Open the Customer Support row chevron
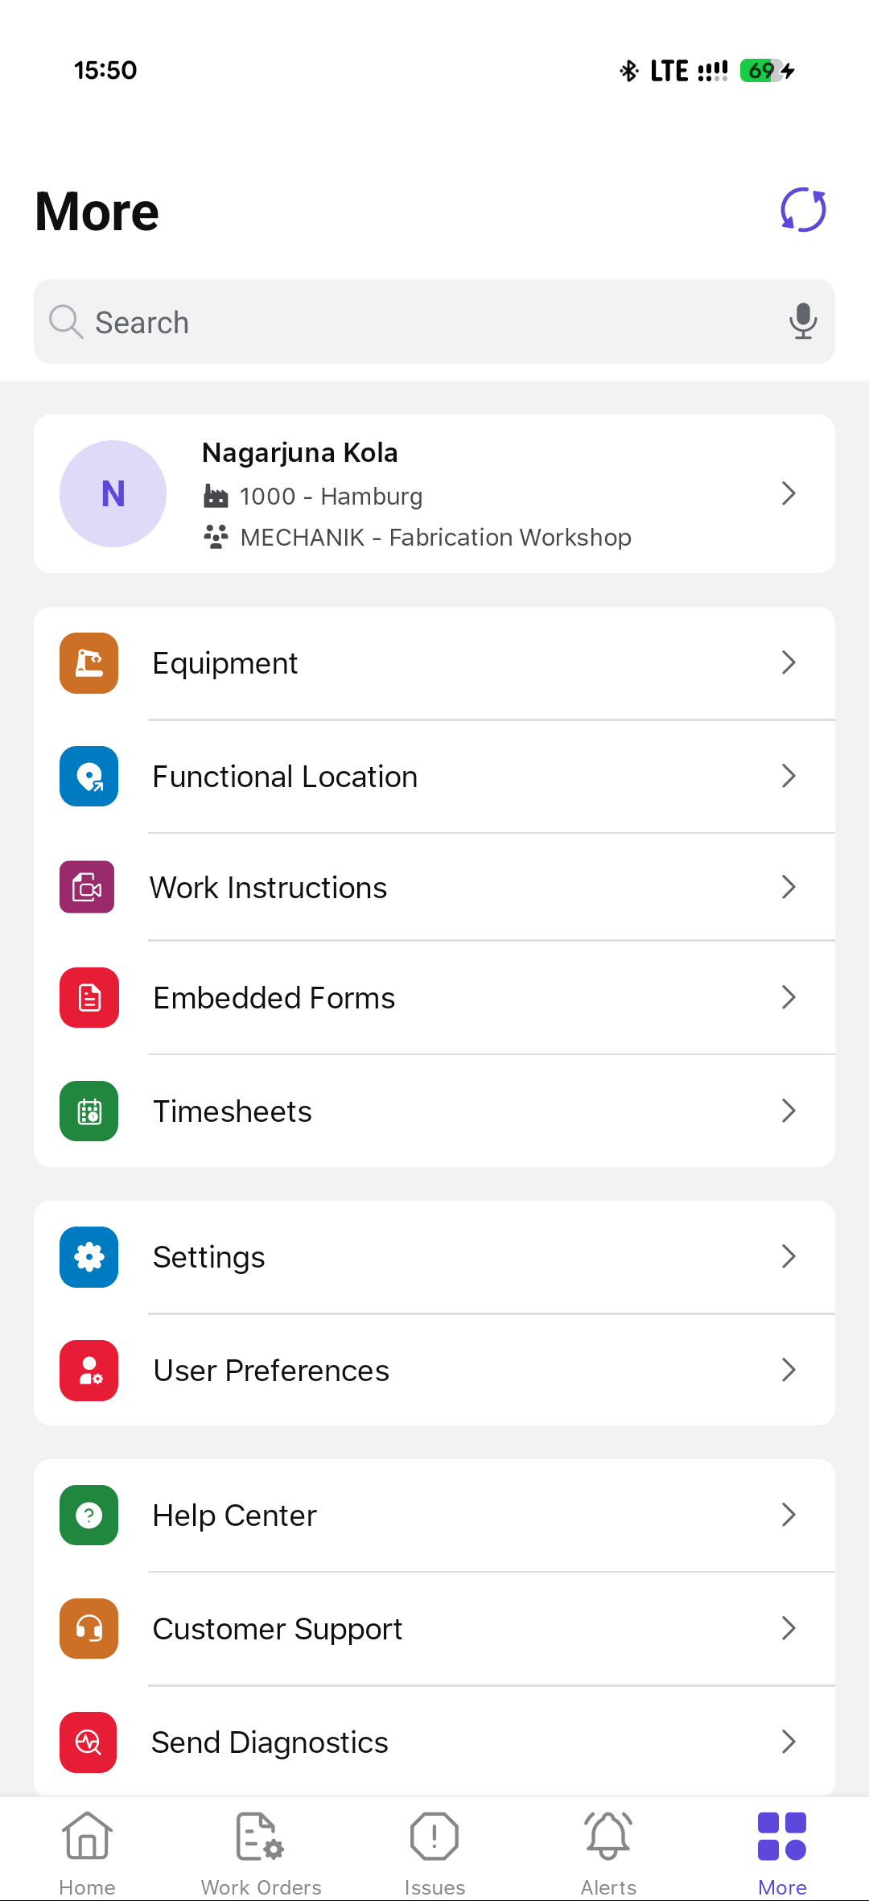This screenshot has width=869, height=1901. pyautogui.click(x=789, y=1628)
